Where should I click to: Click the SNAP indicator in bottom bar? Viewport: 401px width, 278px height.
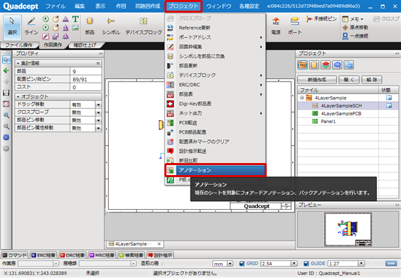point(391,263)
